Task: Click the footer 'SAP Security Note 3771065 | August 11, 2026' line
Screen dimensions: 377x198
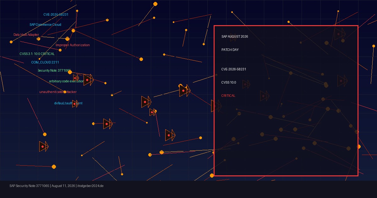Action: 57,186
